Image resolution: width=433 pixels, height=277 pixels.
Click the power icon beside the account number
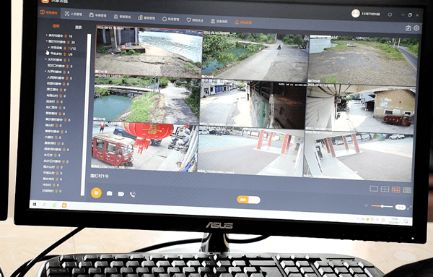(x=390, y=14)
